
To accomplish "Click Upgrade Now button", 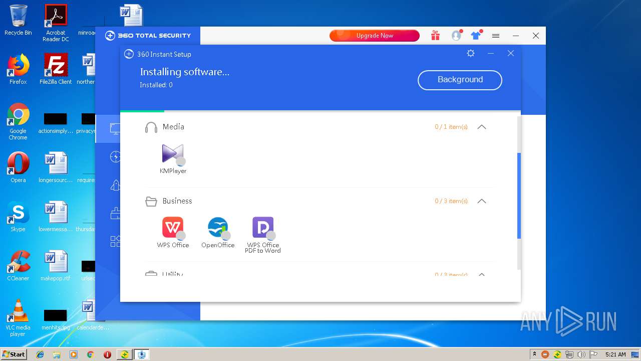I will (375, 36).
